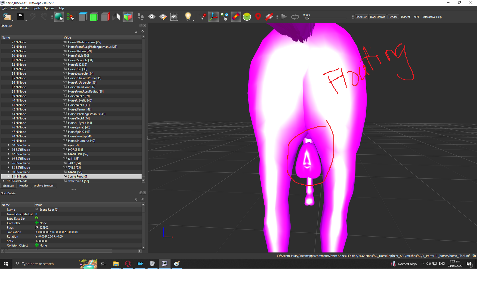
Task: Click the Load file icon
Action: [x=7, y=17]
